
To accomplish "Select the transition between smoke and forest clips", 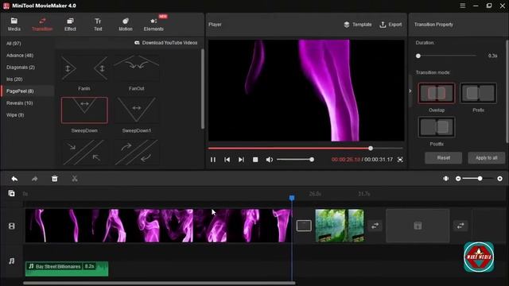I will pyautogui.click(x=304, y=226).
